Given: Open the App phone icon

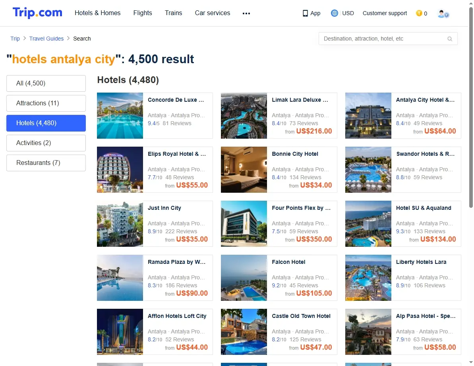Looking at the screenshot, I should [305, 13].
